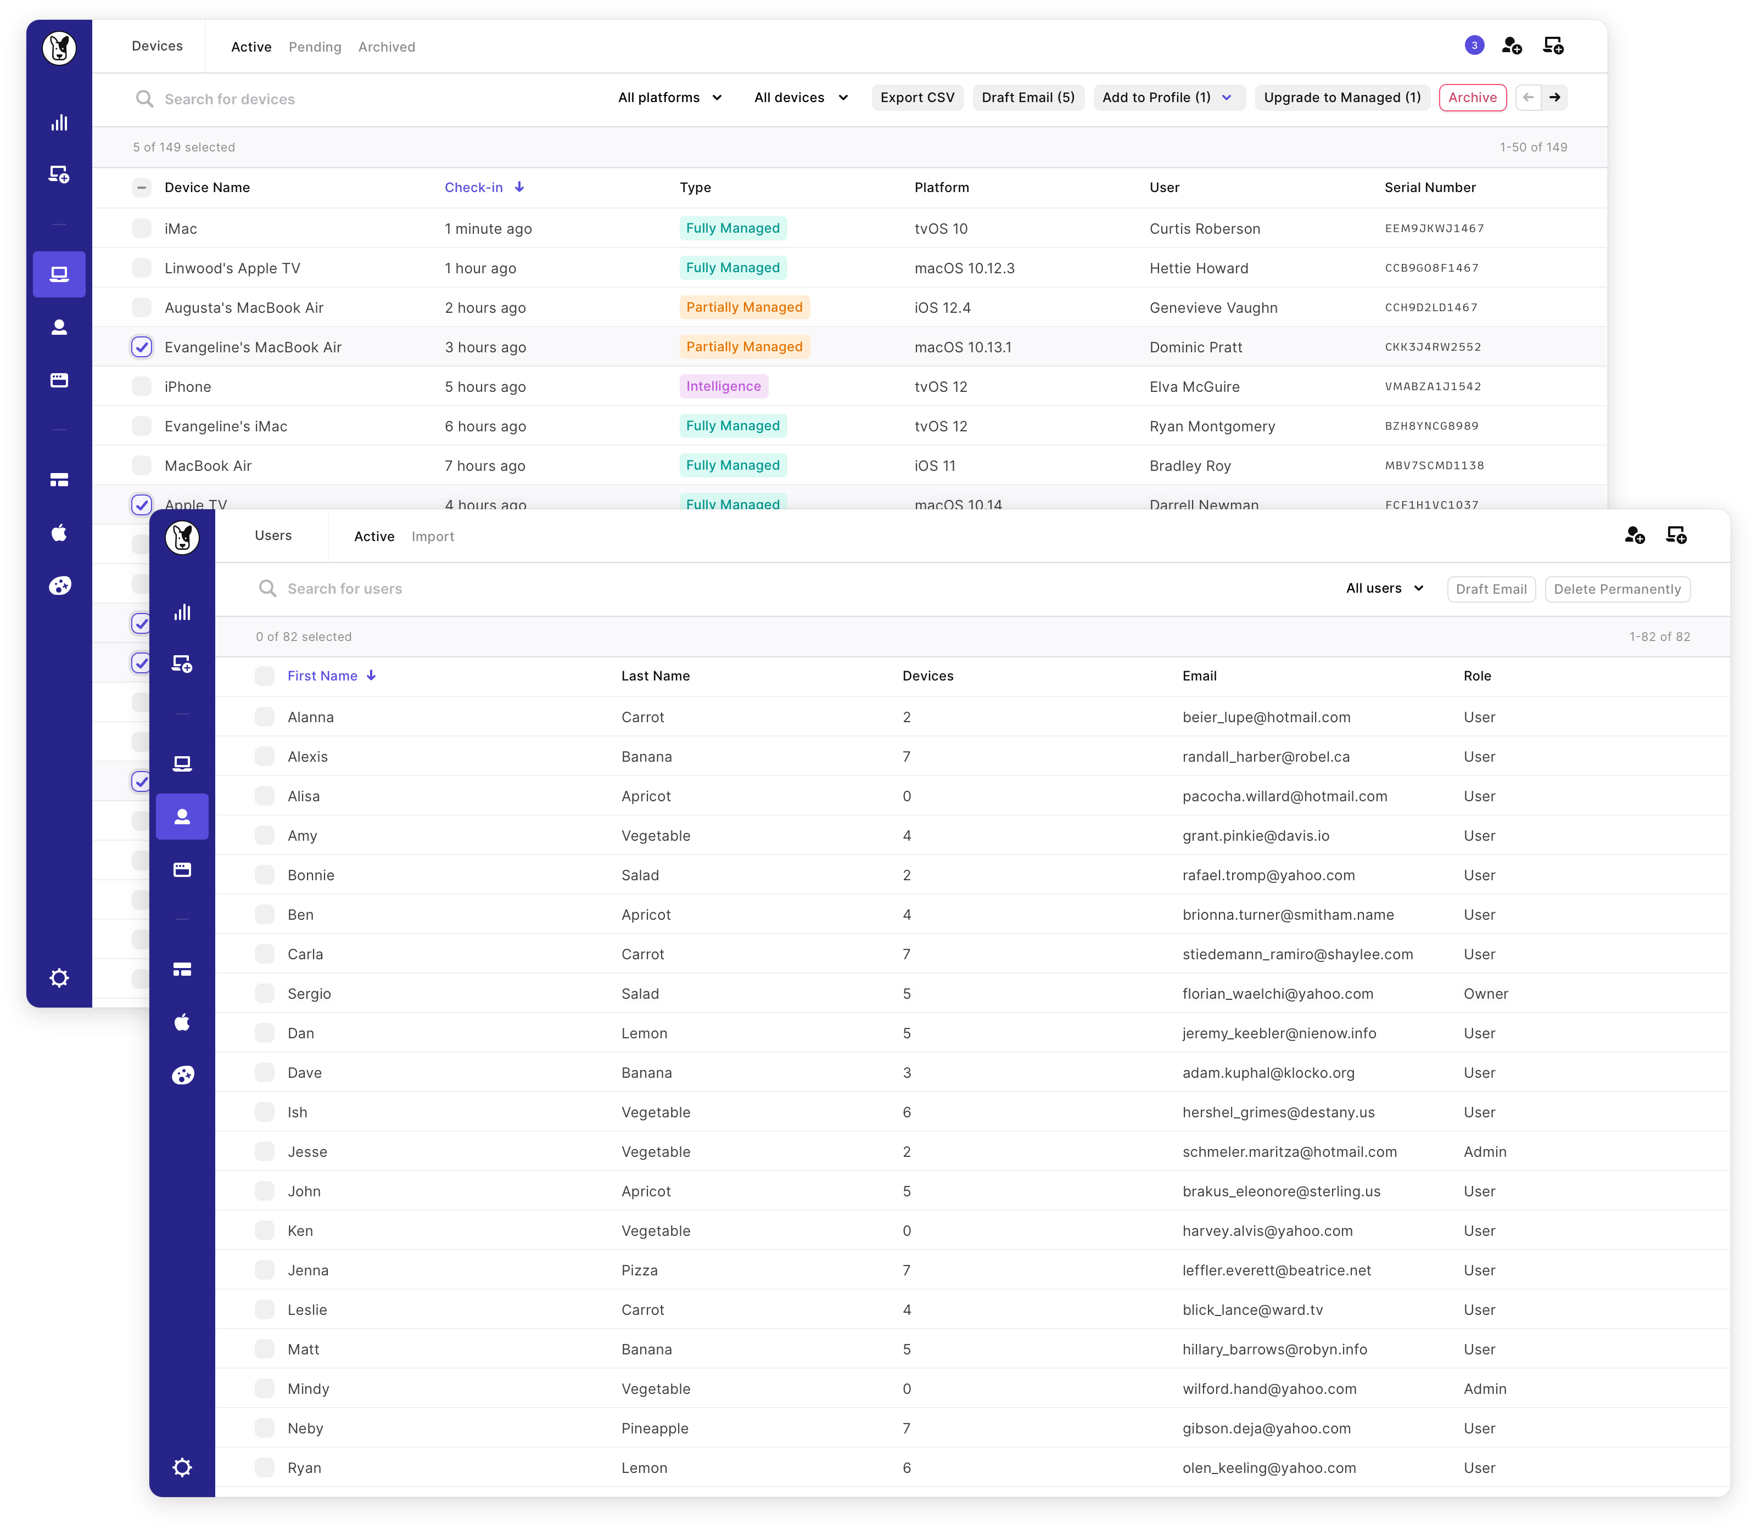The image size is (1757, 1530).
Task: Click add-user icon in Users window header
Action: pyautogui.click(x=1635, y=535)
